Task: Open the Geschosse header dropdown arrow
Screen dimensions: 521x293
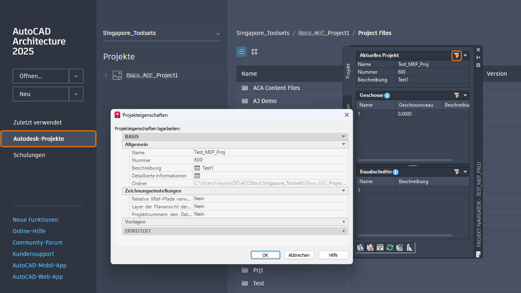Action: (x=465, y=95)
